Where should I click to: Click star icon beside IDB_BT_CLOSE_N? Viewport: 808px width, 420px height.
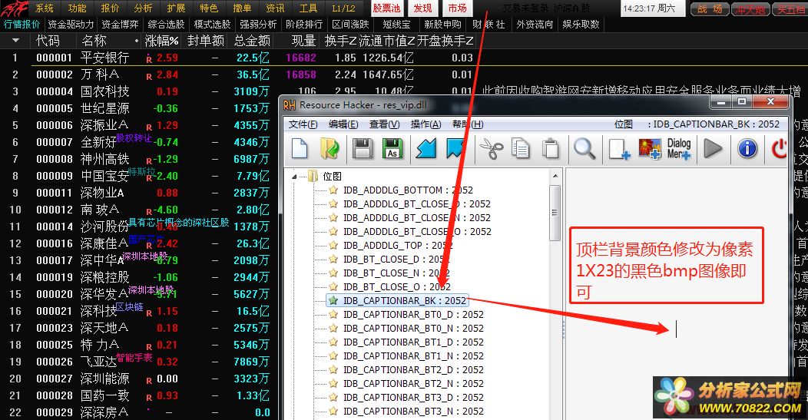(x=333, y=273)
